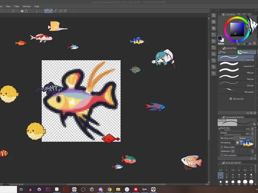Screen dimensions: 258x193
Task: Open the Blending mode dropdown
Action: tap(244, 138)
